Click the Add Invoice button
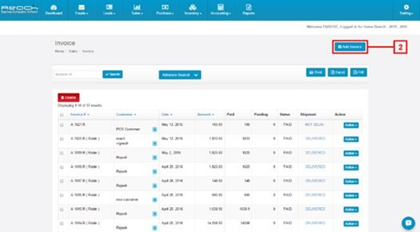Screen dimensions: 420x232 (350, 47)
